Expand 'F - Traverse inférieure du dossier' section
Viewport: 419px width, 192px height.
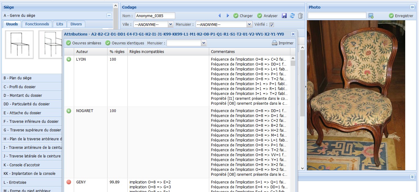point(32,121)
